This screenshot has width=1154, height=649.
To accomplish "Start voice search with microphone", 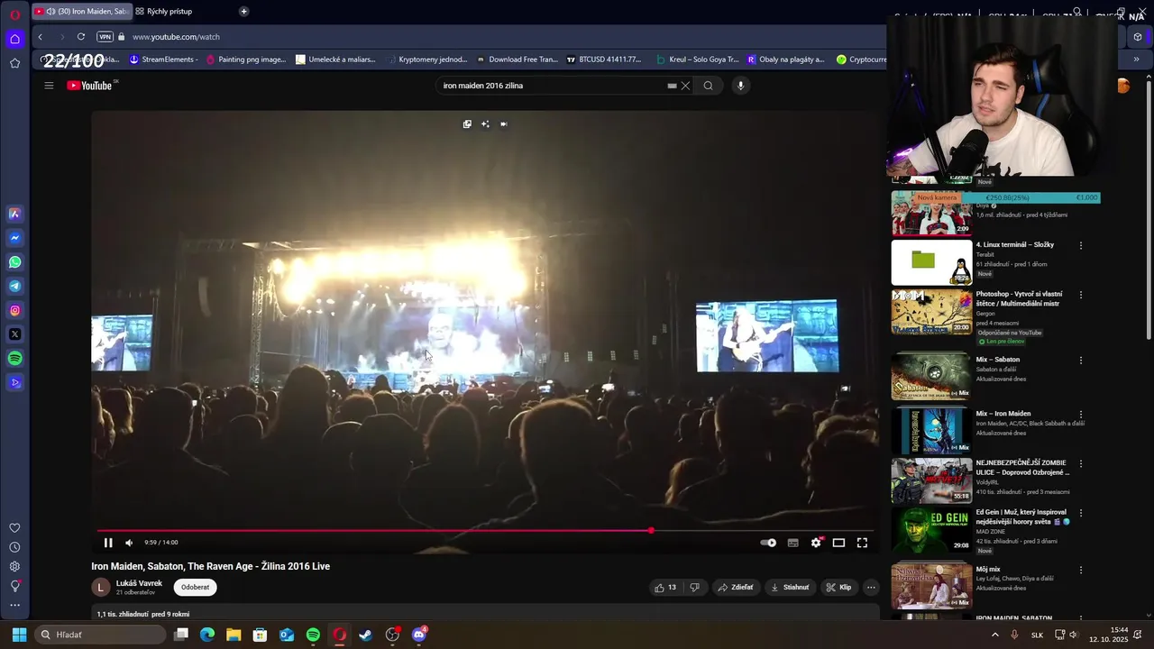I will coord(740,86).
